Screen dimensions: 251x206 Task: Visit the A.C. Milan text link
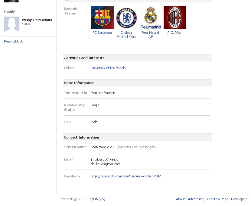(x=175, y=33)
